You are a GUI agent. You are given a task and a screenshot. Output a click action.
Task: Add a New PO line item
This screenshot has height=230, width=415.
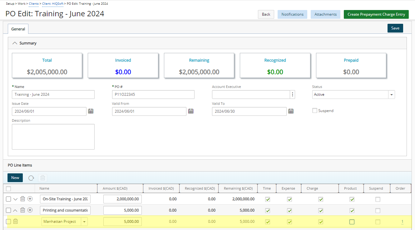click(15, 178)
